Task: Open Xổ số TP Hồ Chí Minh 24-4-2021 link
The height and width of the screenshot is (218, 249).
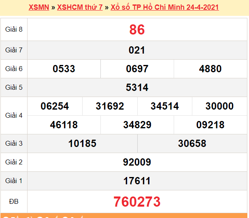Action: point(165,7)
